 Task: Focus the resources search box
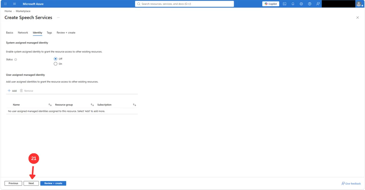point(185,4)
